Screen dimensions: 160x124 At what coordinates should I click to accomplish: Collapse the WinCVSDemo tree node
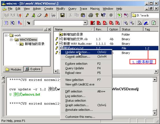click(x=11, y=40)
